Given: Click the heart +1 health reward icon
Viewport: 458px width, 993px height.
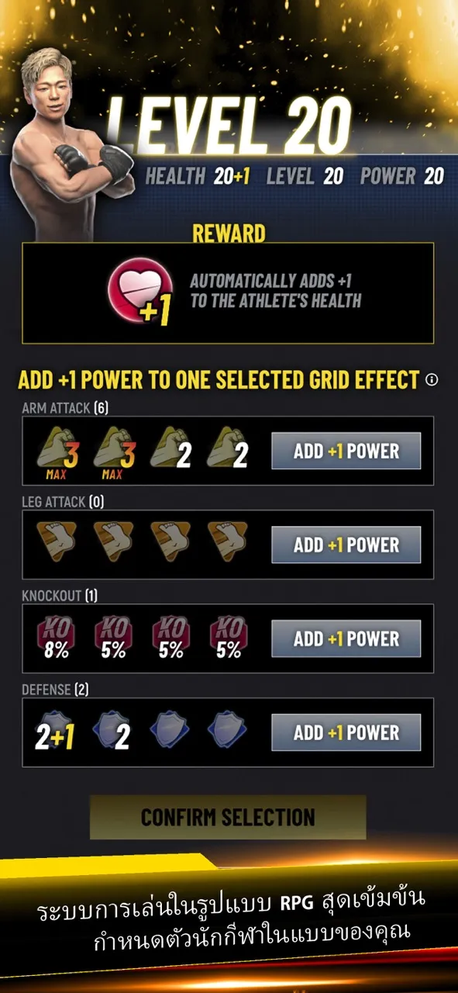Looking at the screenshot, I should click(138, 291).
